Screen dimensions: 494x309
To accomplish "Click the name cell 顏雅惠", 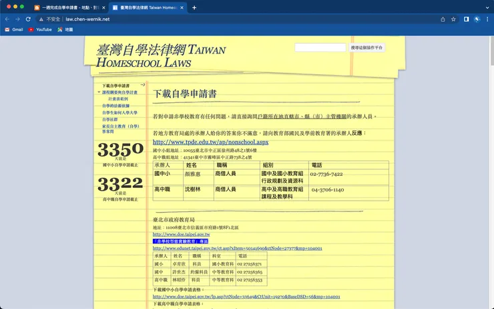I will (192, 174).
